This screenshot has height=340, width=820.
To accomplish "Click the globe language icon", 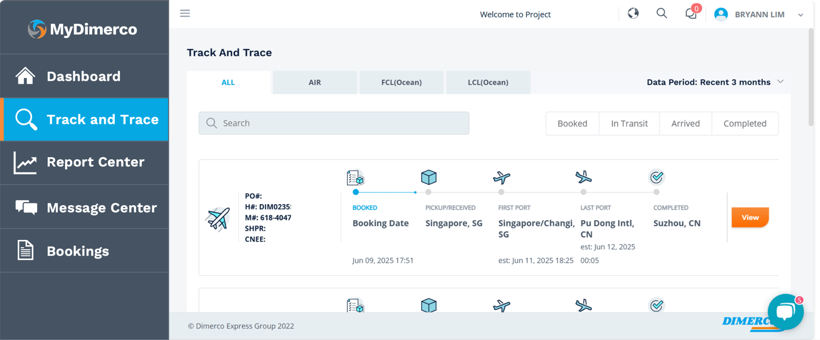I will point(633,14).
